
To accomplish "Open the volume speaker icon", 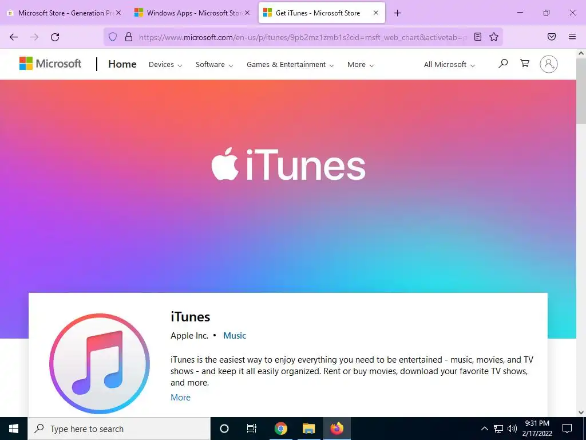I will [x=512, y=429].
